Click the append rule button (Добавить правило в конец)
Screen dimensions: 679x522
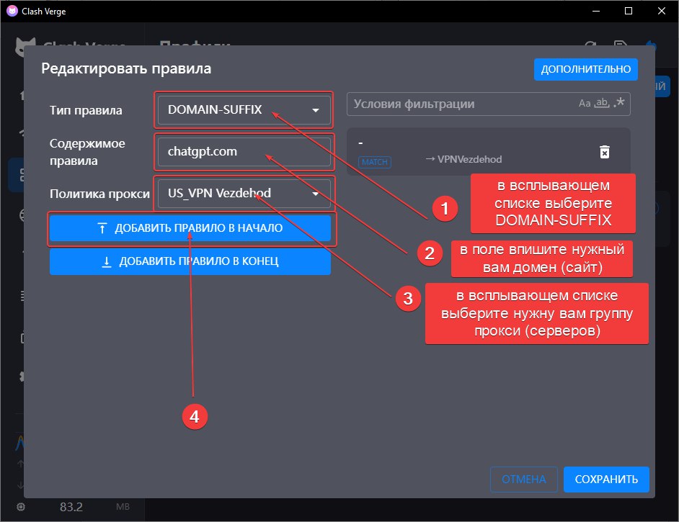[190, 261]
